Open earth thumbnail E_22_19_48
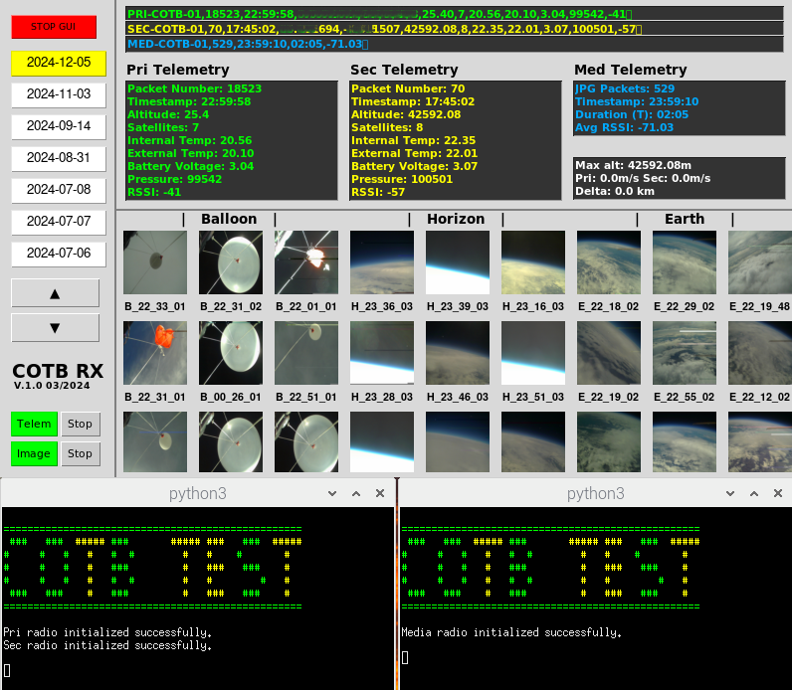The image size is (792, 690). click(x=760, y=262)
